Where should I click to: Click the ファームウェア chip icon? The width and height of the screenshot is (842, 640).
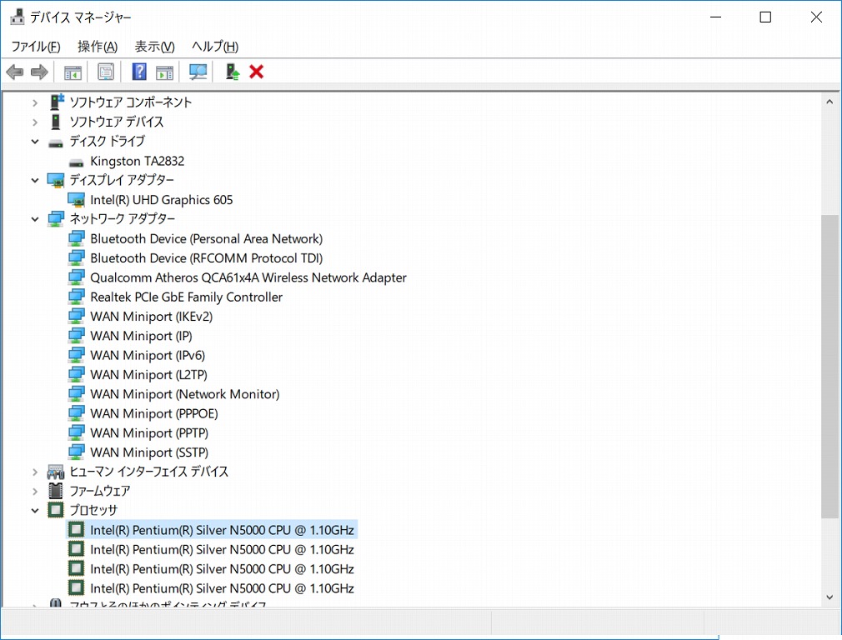[55, 490]
